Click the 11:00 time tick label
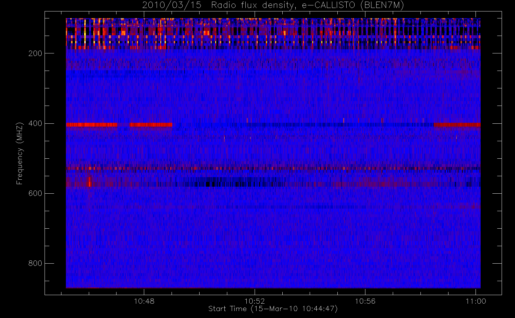 point(476,301)
